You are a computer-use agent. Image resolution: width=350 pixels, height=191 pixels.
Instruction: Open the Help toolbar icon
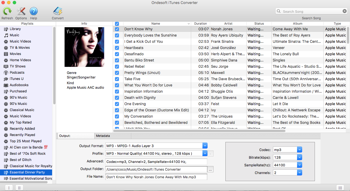coord(34,11)
